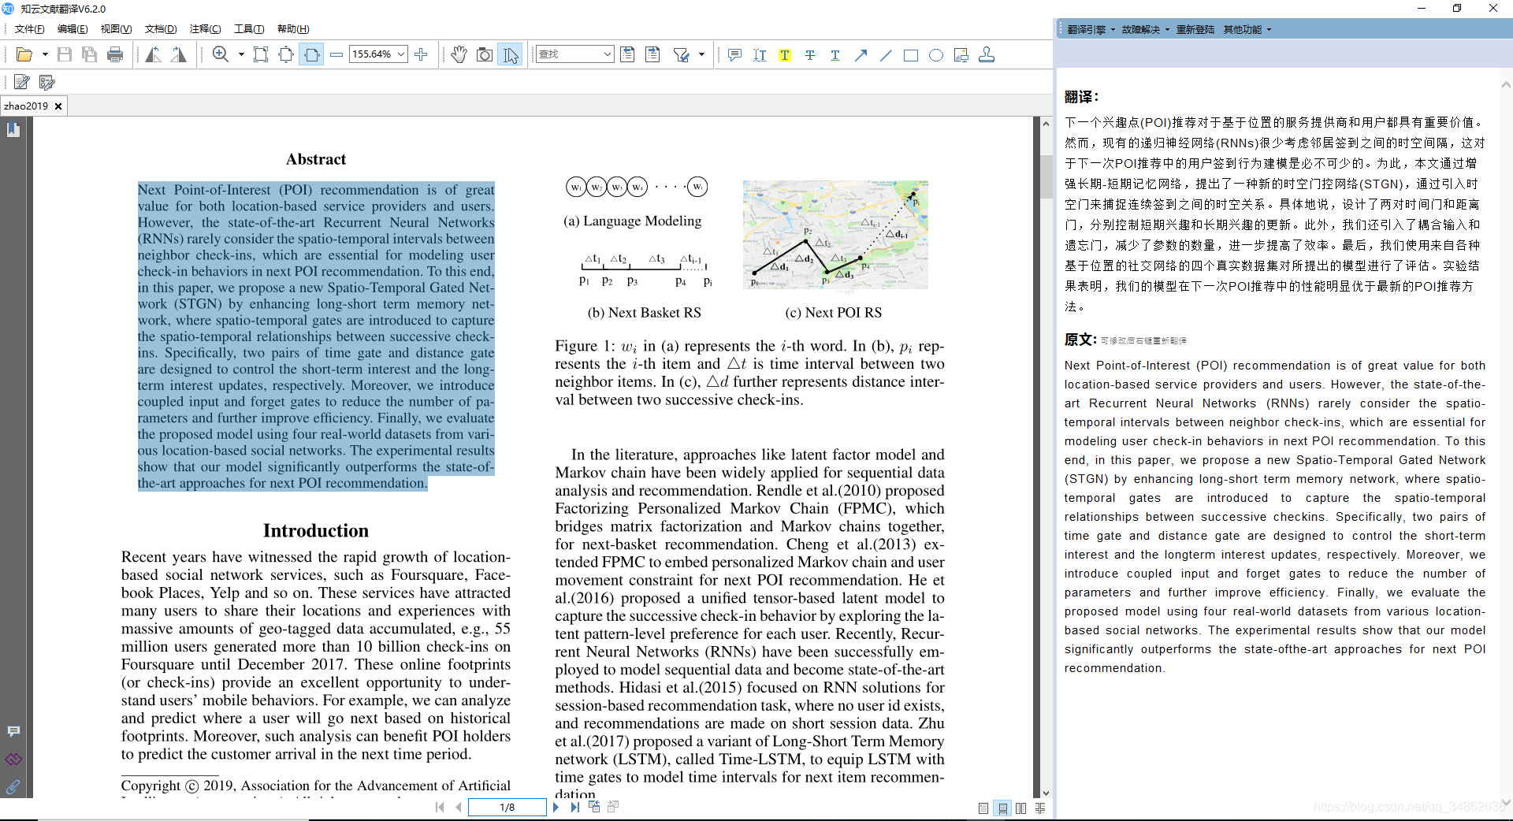Click the edit form pencil icon
This screenshot has width=1513, height=821.
click(x=47, y=82)
